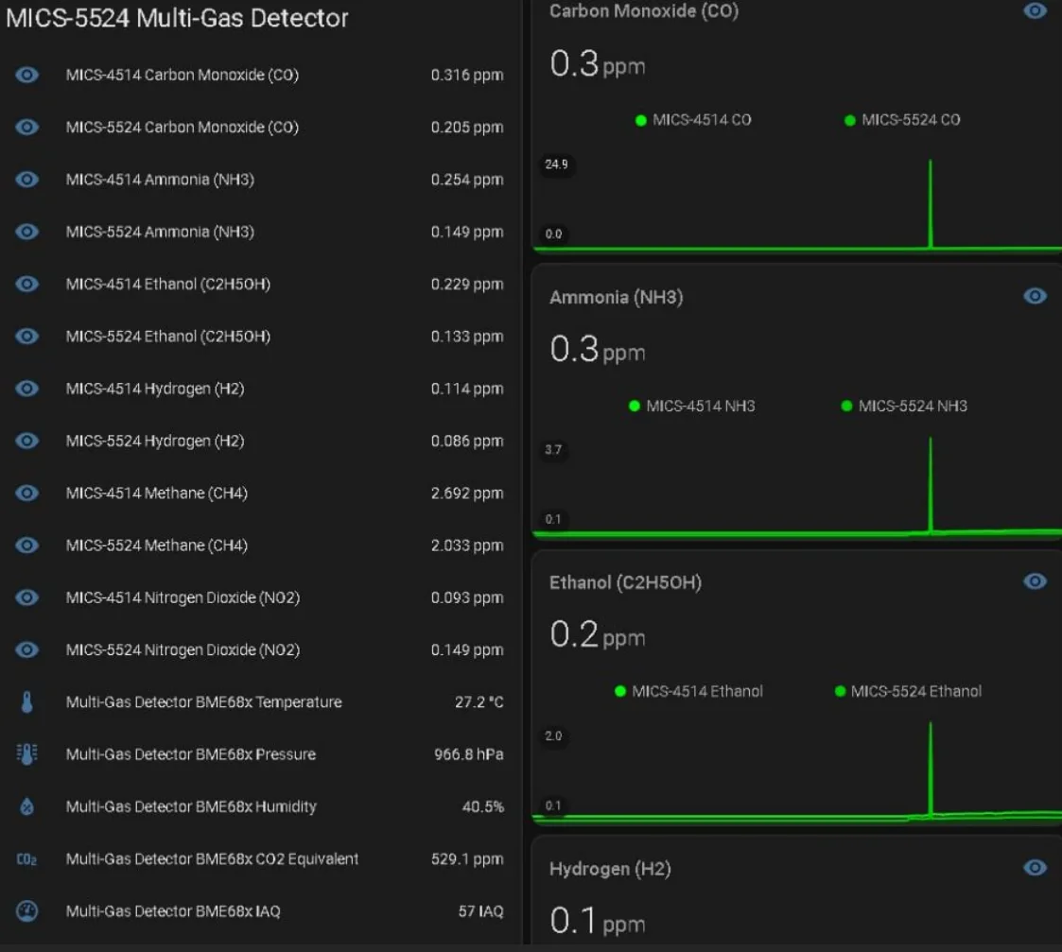
Task: Click the eye icon for MICS-4514 Carbon Monoxide
Action: click(x=27, y=75)
